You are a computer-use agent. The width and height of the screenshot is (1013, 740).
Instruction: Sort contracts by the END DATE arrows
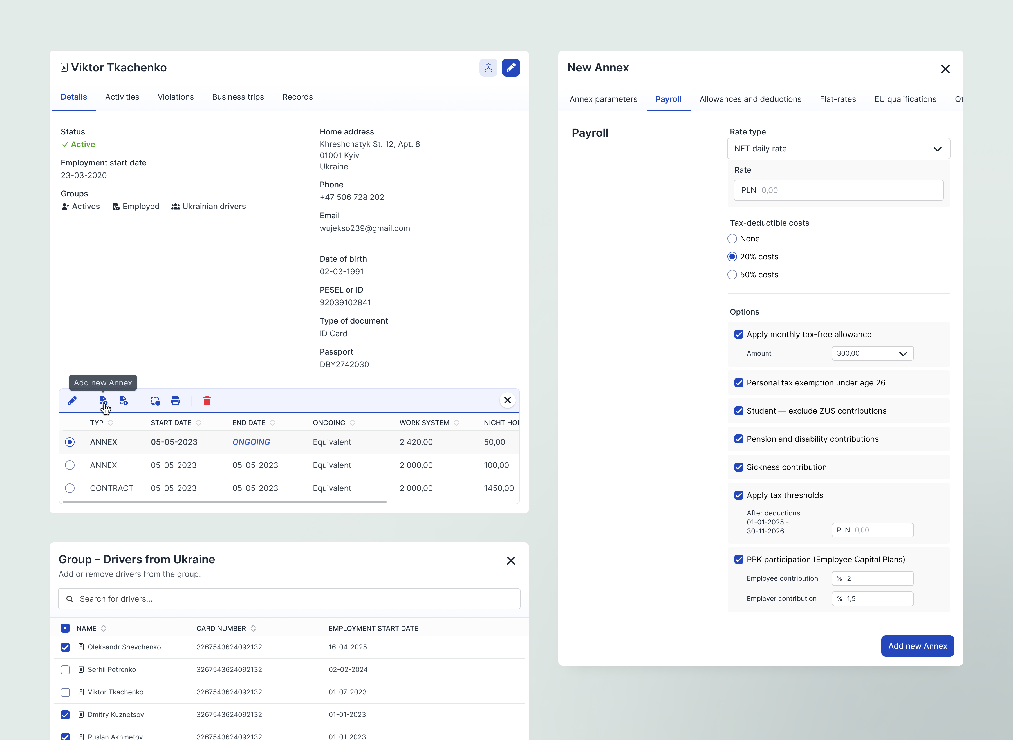[272, 423]
